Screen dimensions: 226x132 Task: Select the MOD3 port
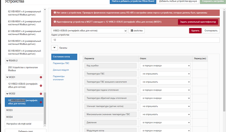coord(24,110)
